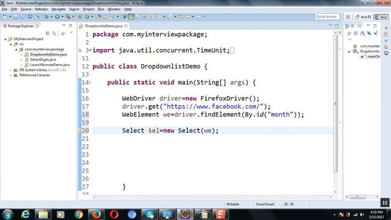The image size is (391, 220).
Task: Open External Tools dropdown arrow
Action: (x=73, y=16)
